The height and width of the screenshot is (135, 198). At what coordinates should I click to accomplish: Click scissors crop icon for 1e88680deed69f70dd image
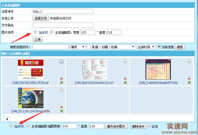(x=189, y=78)
